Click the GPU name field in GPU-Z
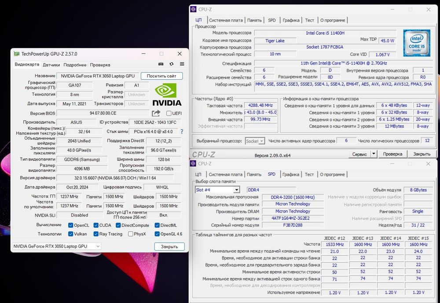This screenshot has height=303, width=440. (x=98, y=76)
